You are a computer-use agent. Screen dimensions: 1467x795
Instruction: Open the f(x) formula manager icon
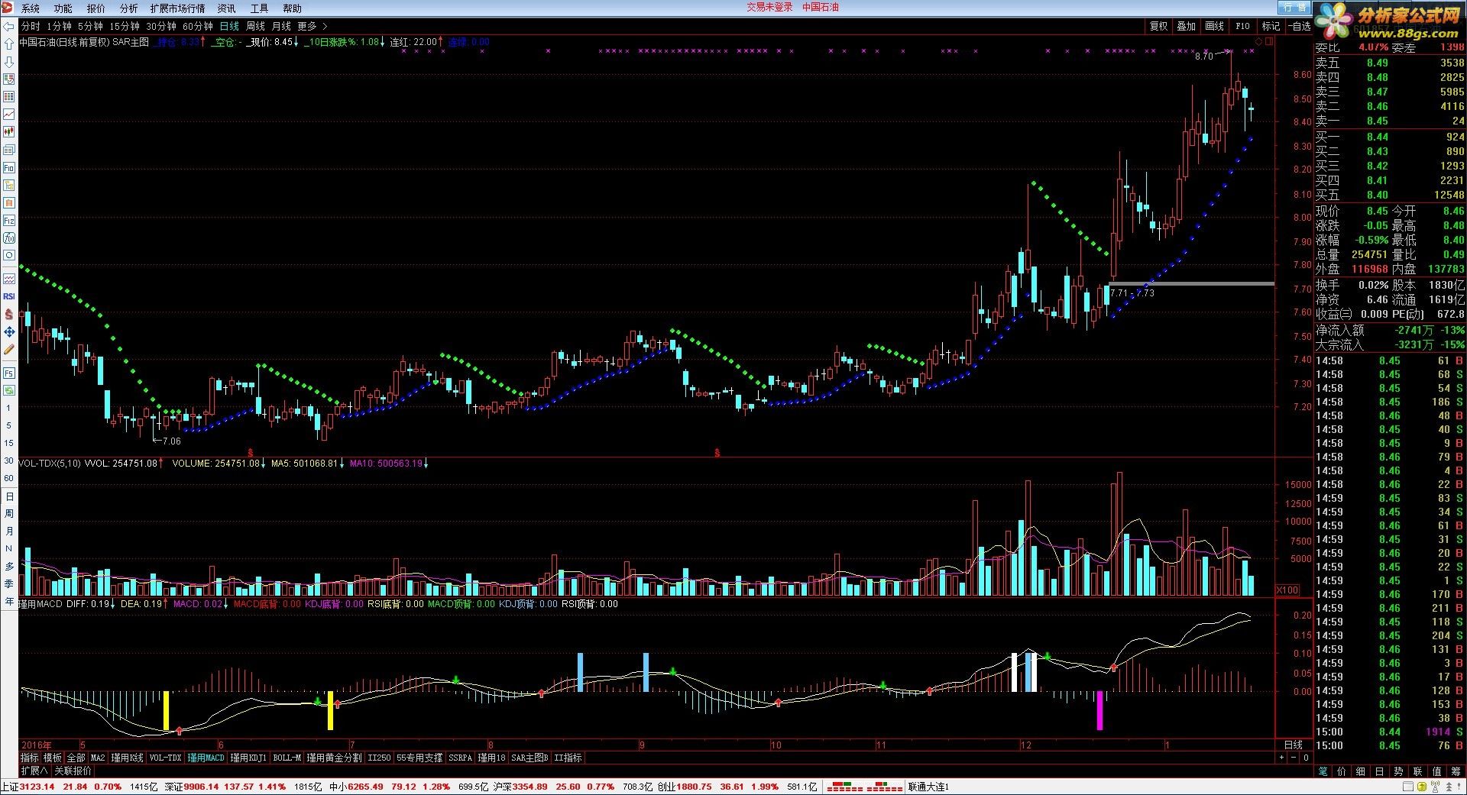pyautogui.click(x=9, y=238)
